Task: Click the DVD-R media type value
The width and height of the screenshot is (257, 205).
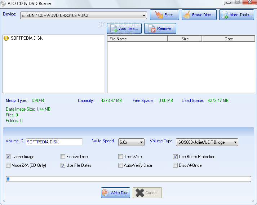Action: coord(38,101)
